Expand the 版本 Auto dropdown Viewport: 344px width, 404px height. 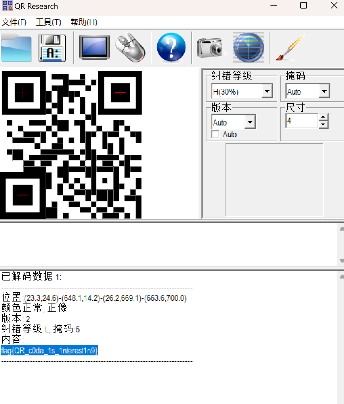coord(250,122)
